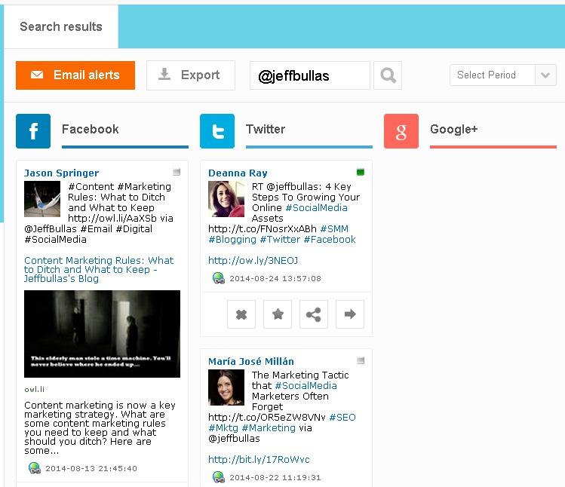Click timestamp 2014-08-22 11:19:31
This screenshot has width=565, height=487.
[x=275, y=477]
